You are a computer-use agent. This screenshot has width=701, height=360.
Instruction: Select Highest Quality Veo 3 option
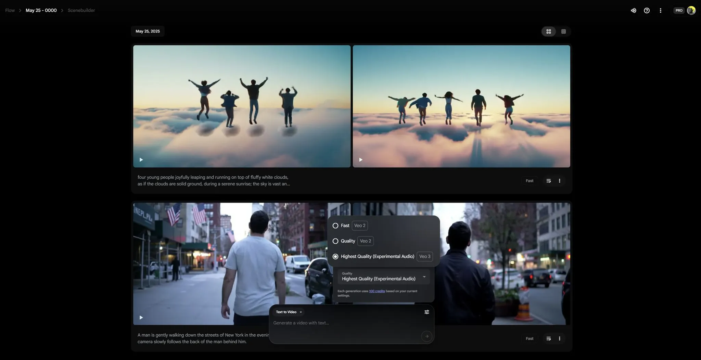pos(335,257)
